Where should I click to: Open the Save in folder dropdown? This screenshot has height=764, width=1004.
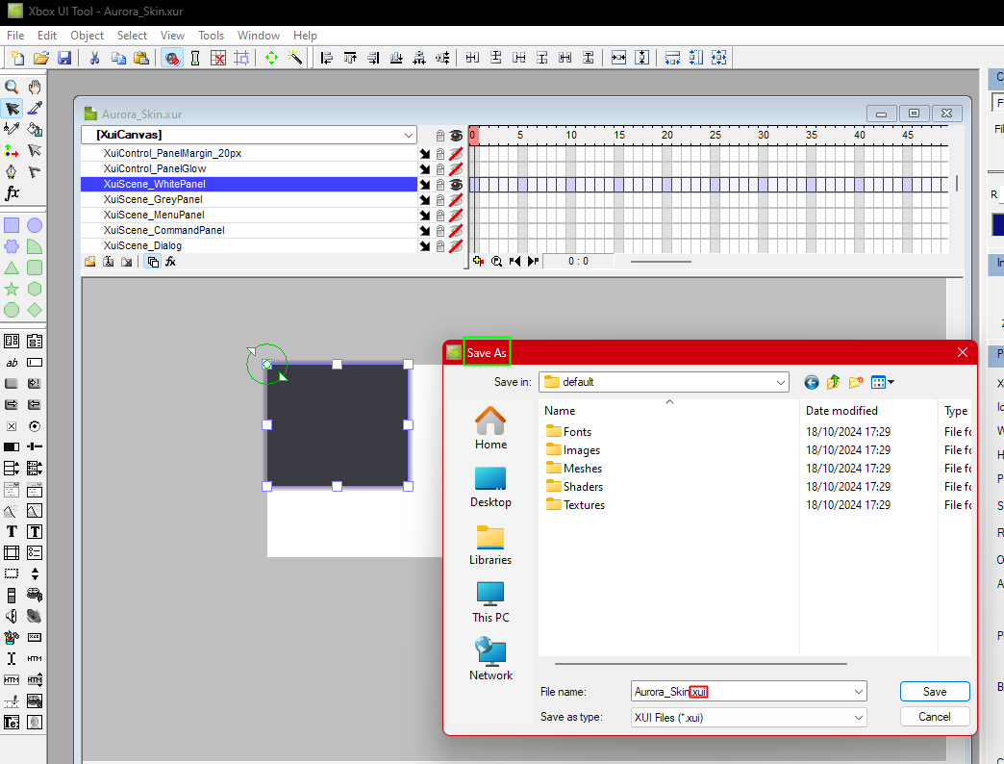(781, 382)
